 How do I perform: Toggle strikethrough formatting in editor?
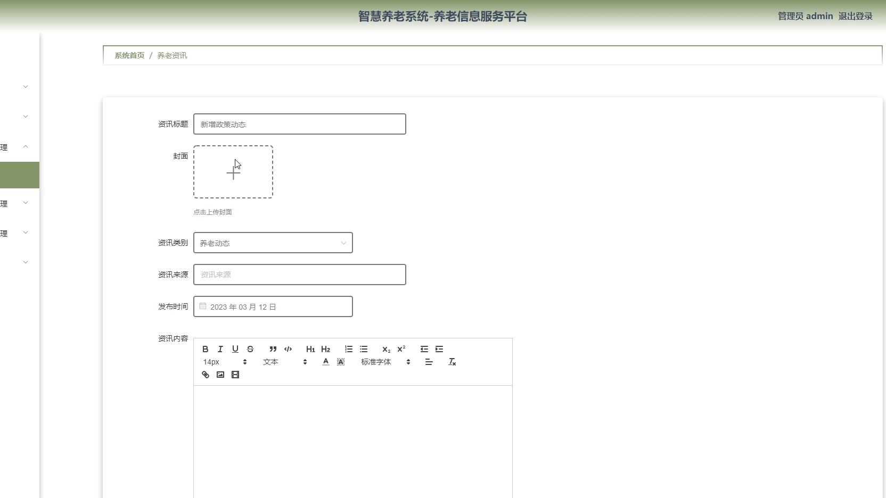250,349
